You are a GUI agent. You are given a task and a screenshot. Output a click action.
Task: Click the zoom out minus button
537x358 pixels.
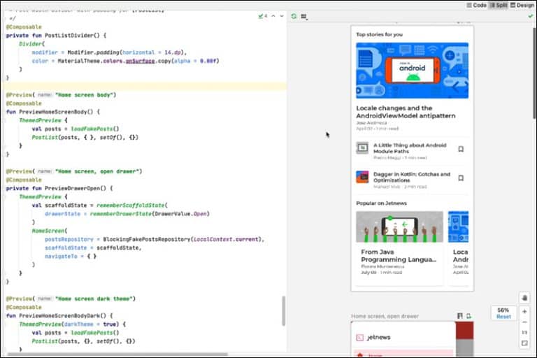pos(524,322)
